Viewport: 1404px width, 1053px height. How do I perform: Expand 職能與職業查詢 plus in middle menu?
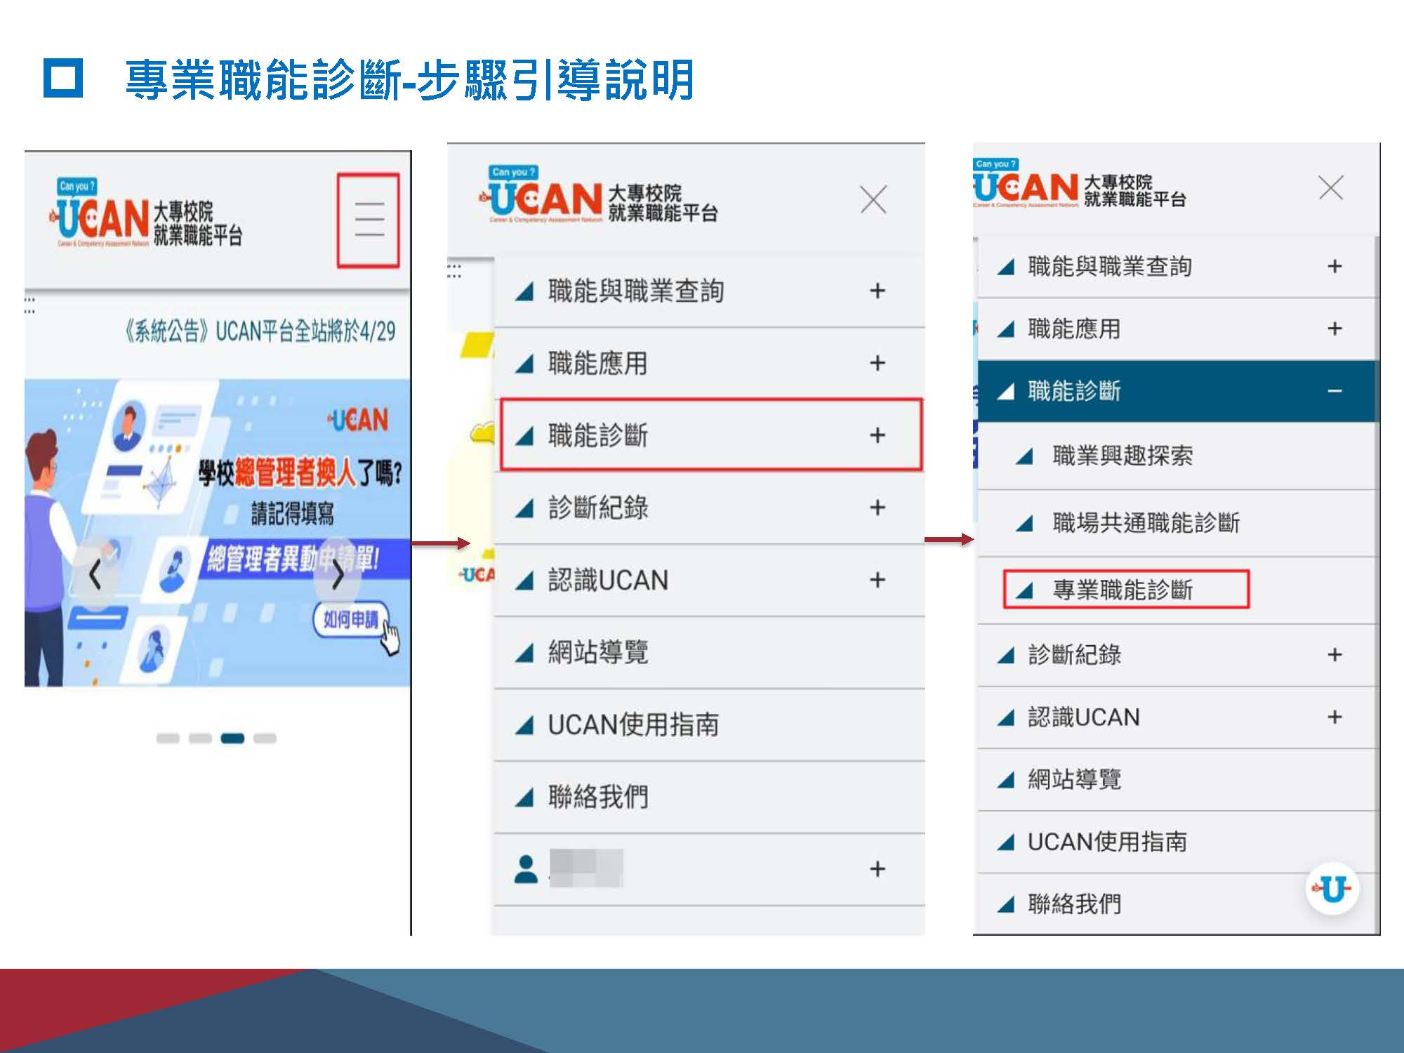tap(877, 291)
